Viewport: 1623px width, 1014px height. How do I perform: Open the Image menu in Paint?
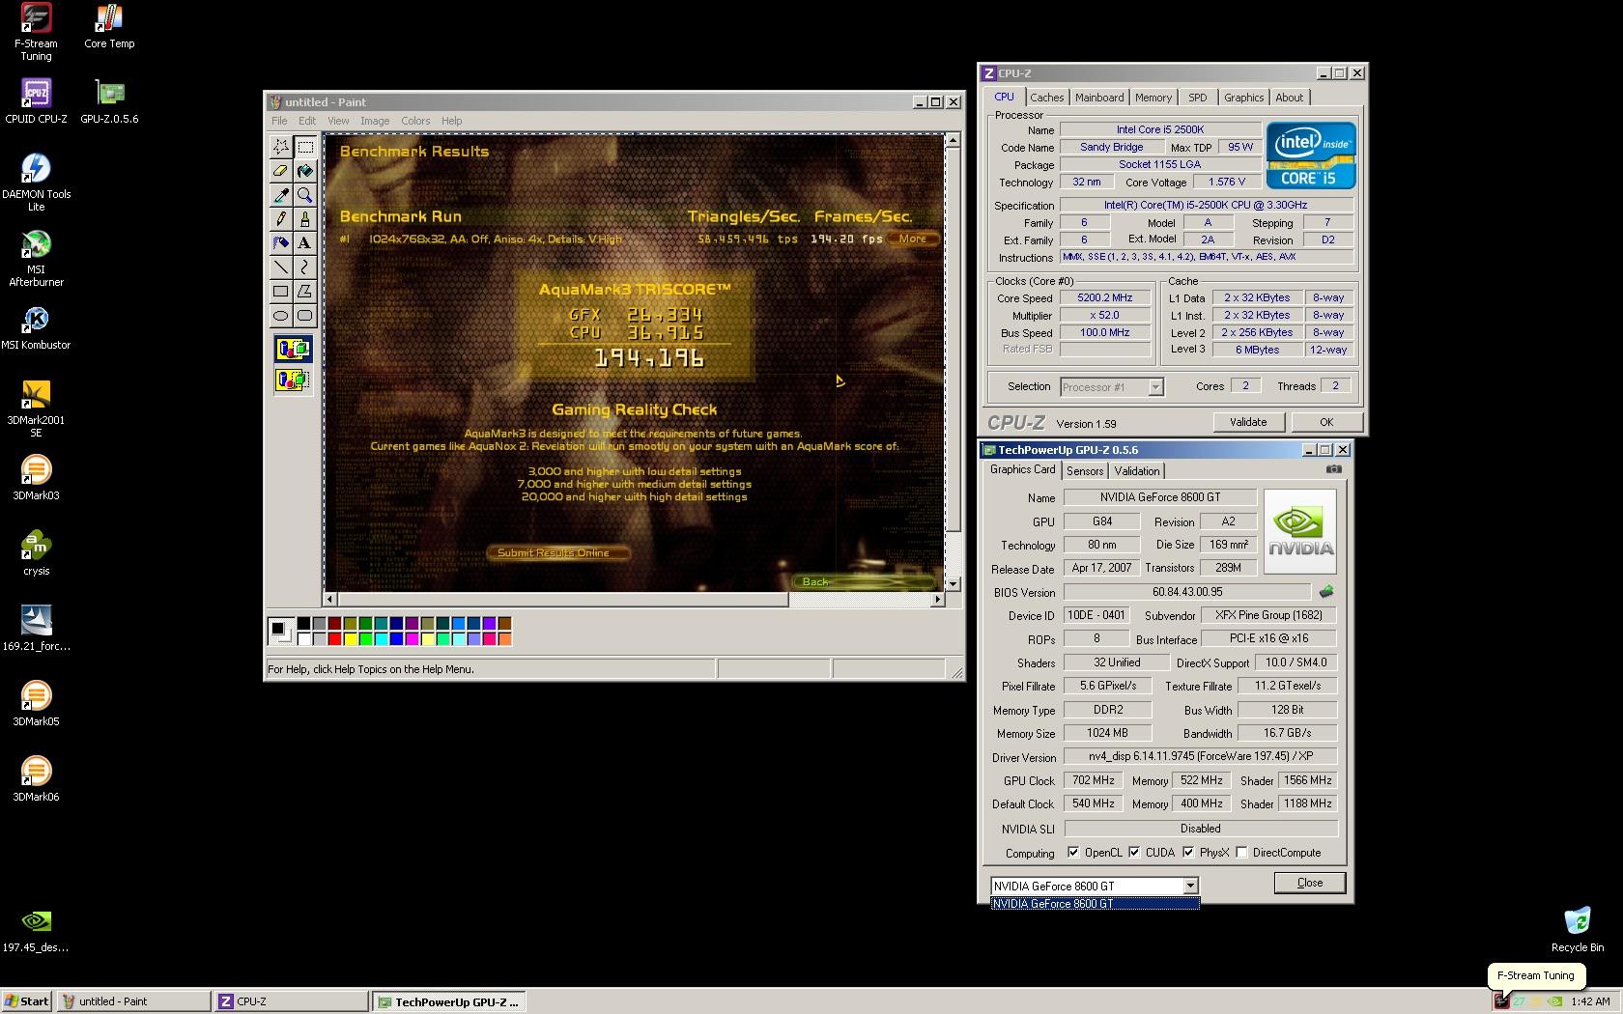(375, 121)
